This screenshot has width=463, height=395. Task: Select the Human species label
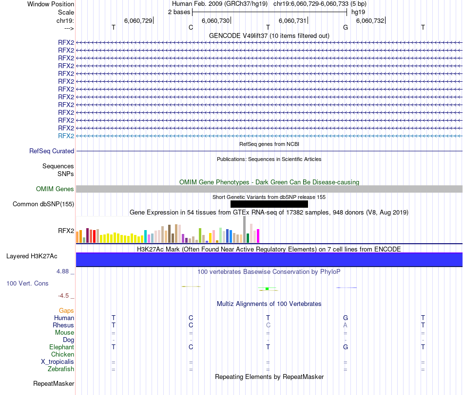(x=64, y=318)
